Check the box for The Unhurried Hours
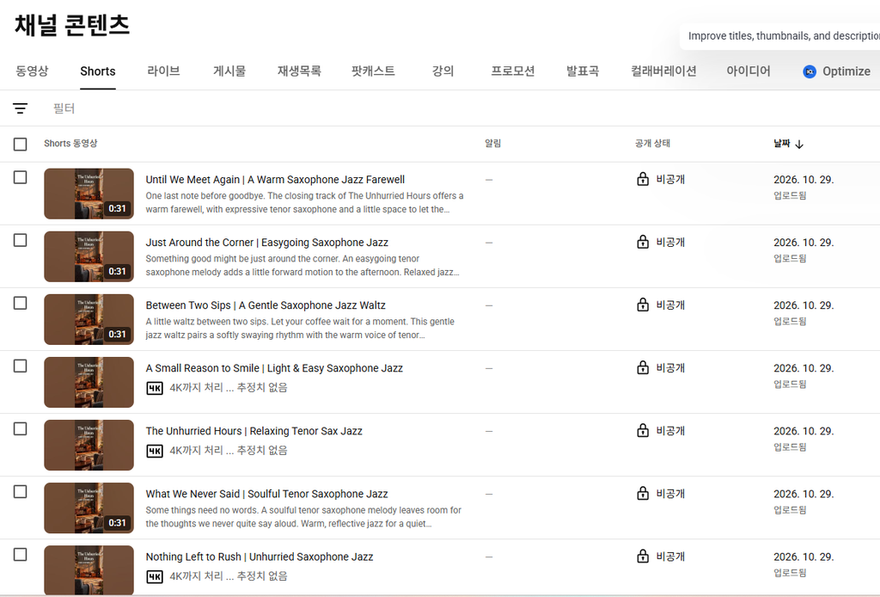Viewport: 880px width, 597px height. (21, 429)
